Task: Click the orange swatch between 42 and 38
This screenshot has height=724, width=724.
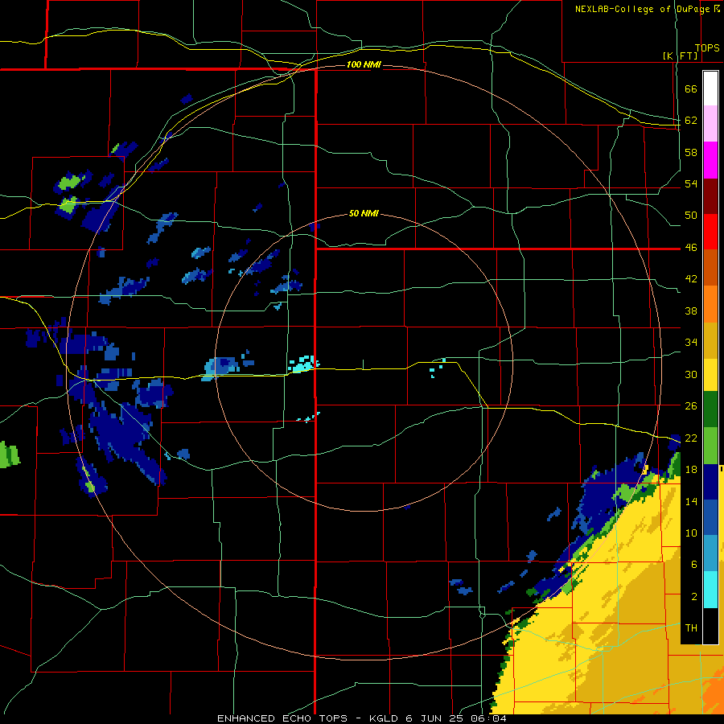Action: click(x=710, y=304)
